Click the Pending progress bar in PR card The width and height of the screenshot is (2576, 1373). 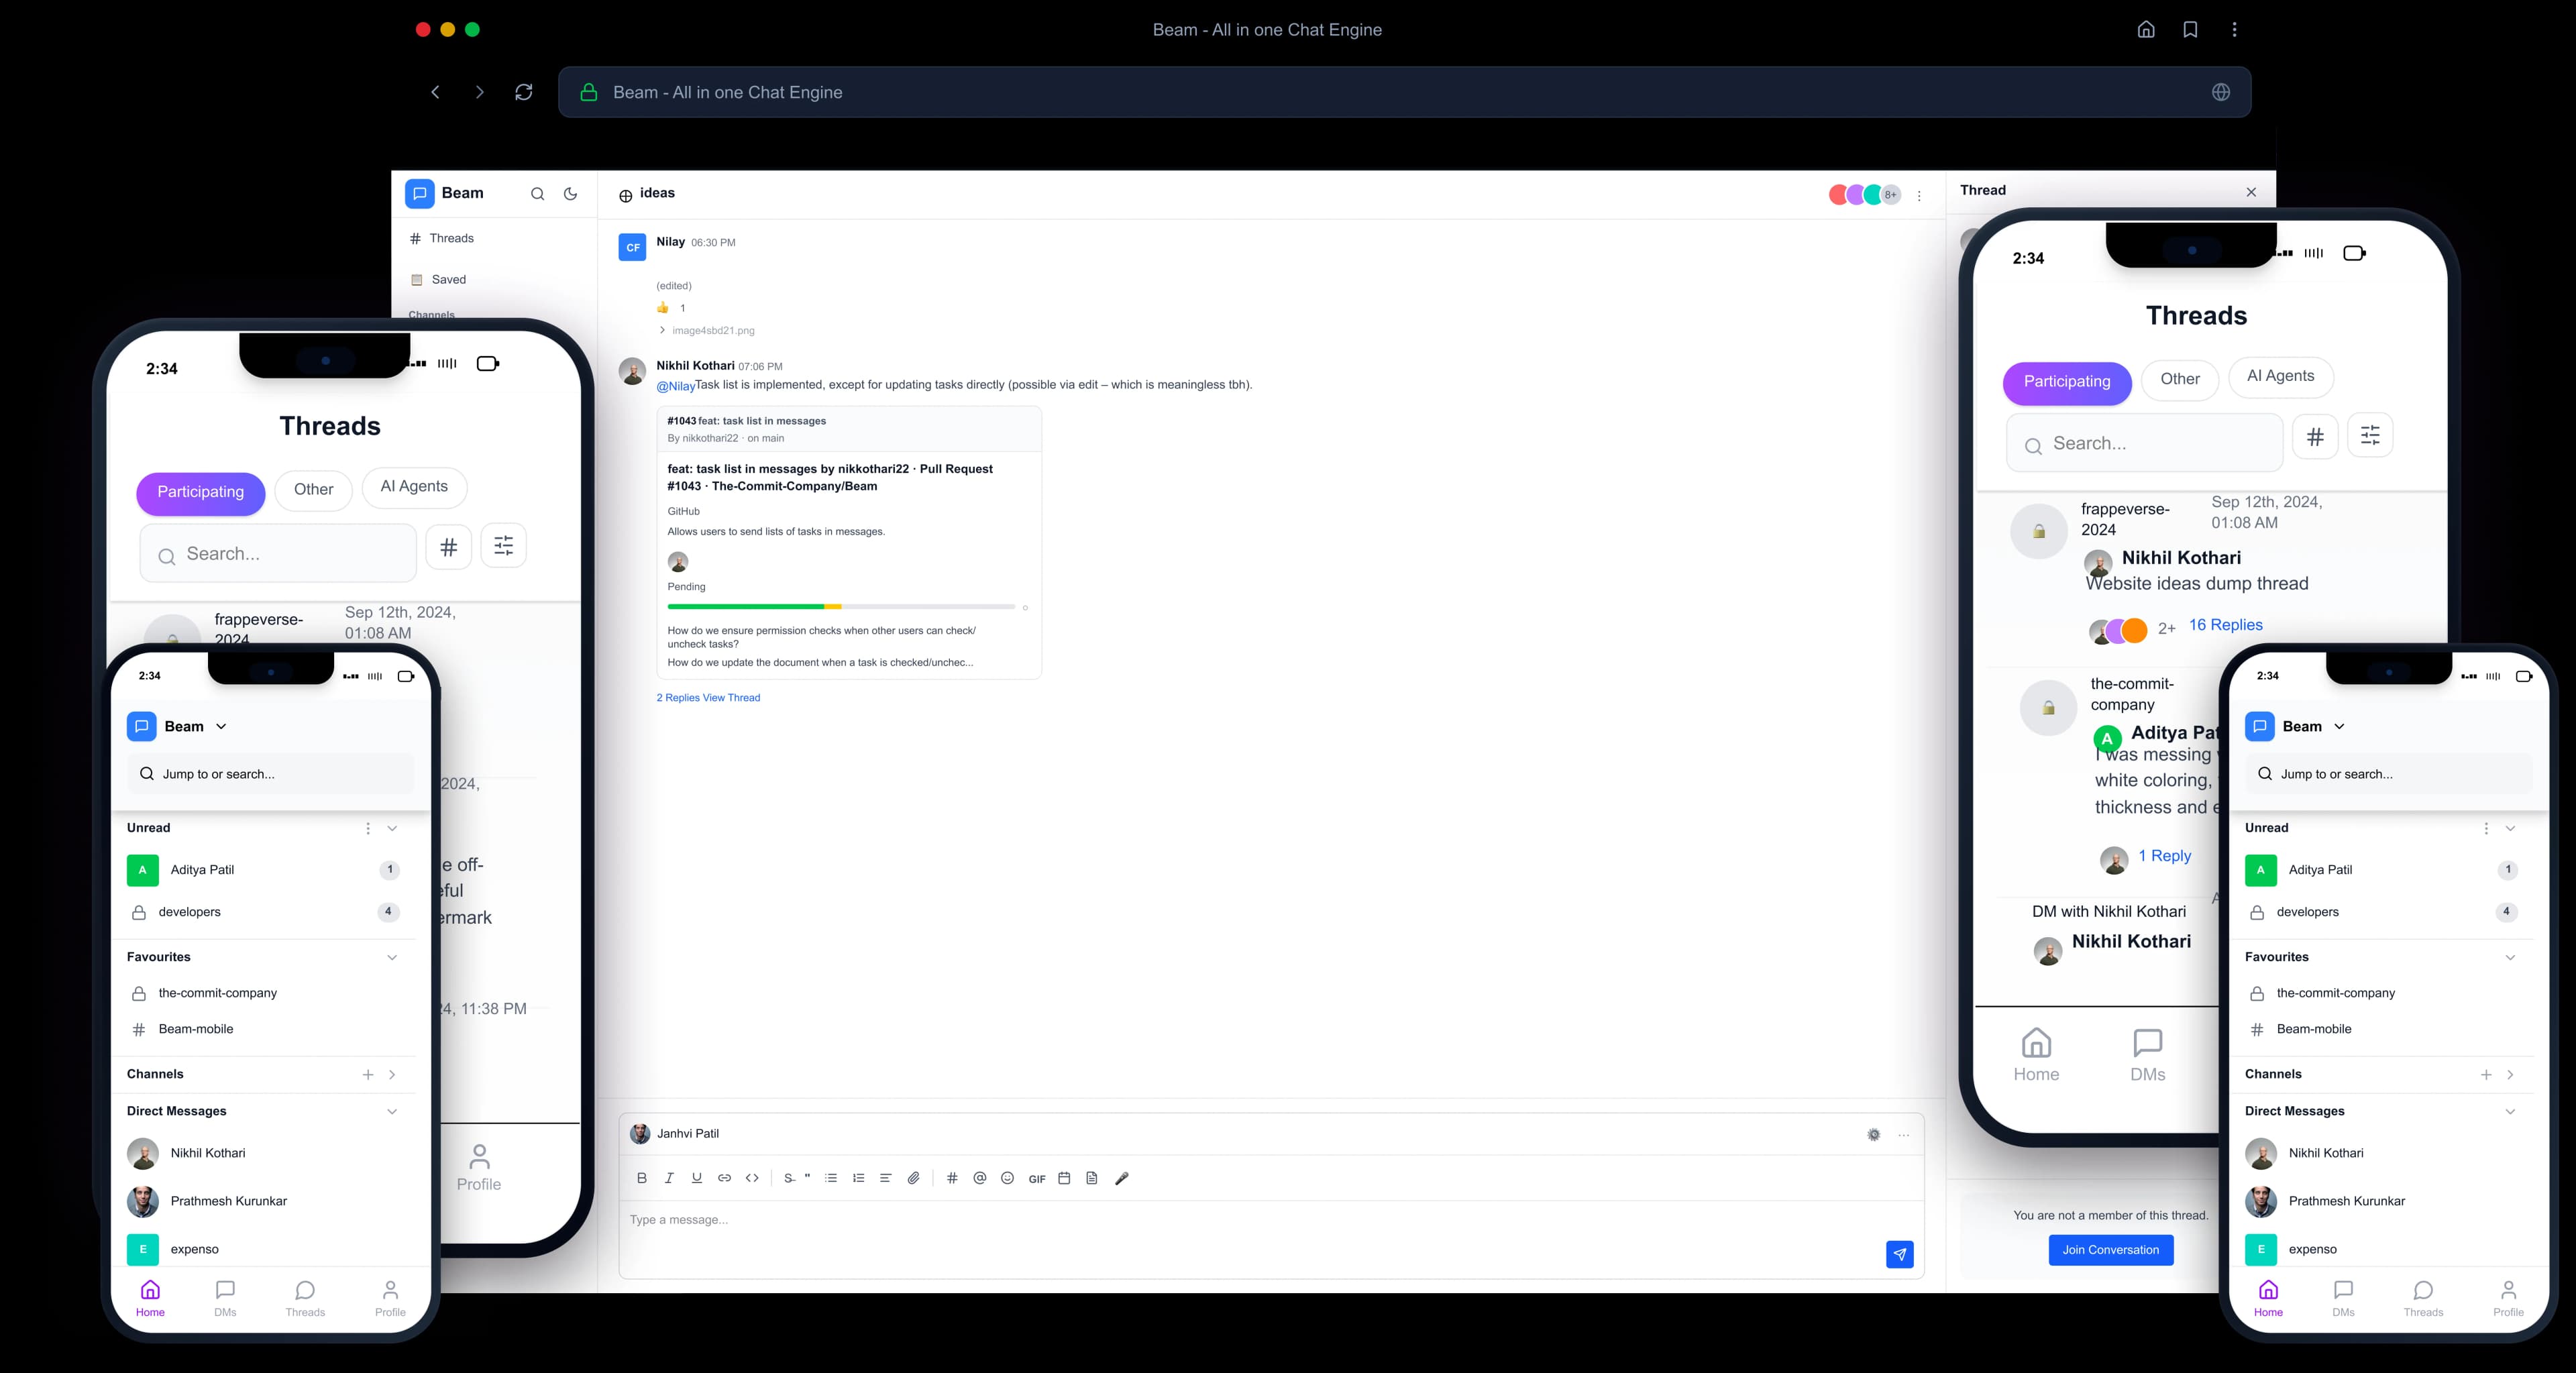tap(840, 607)
